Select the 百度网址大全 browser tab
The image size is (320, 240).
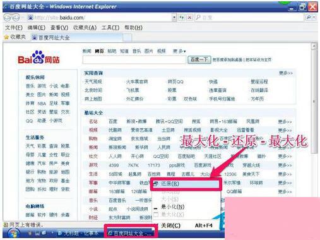click(x=76, y=38)
